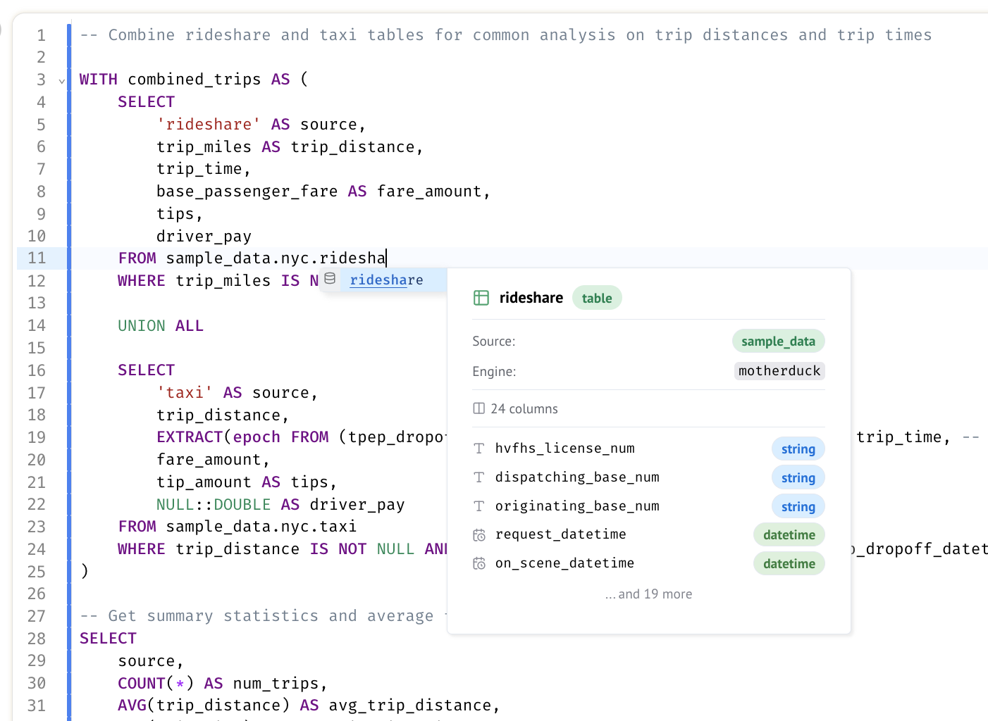Expand the and 19 more columns link
Viewport: 988px width, 721px height.
[648, 594]
